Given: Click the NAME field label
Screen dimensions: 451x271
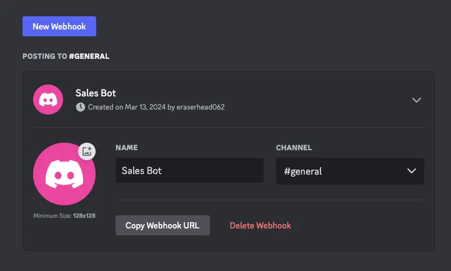Looking at the screenshot, I should [x=127, y=148].
